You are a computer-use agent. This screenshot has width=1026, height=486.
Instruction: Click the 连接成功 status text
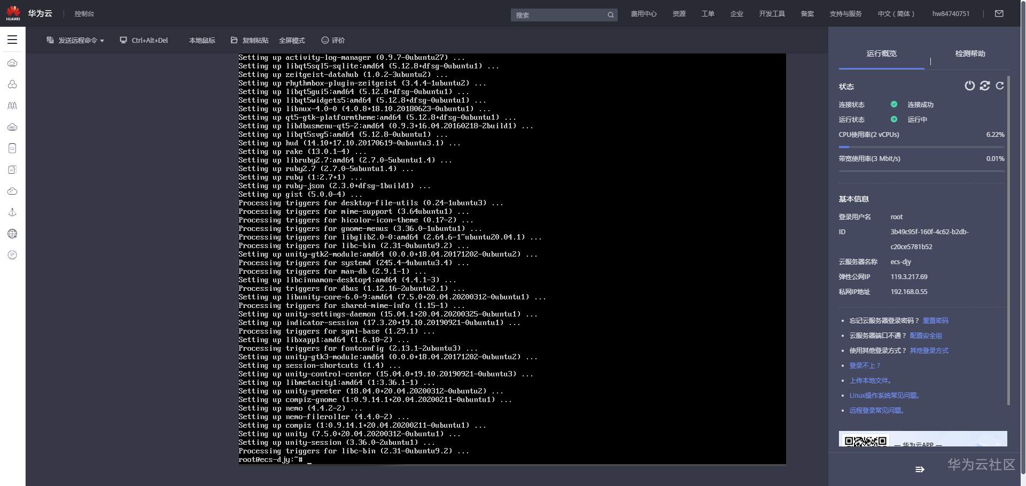coord(921,105)
